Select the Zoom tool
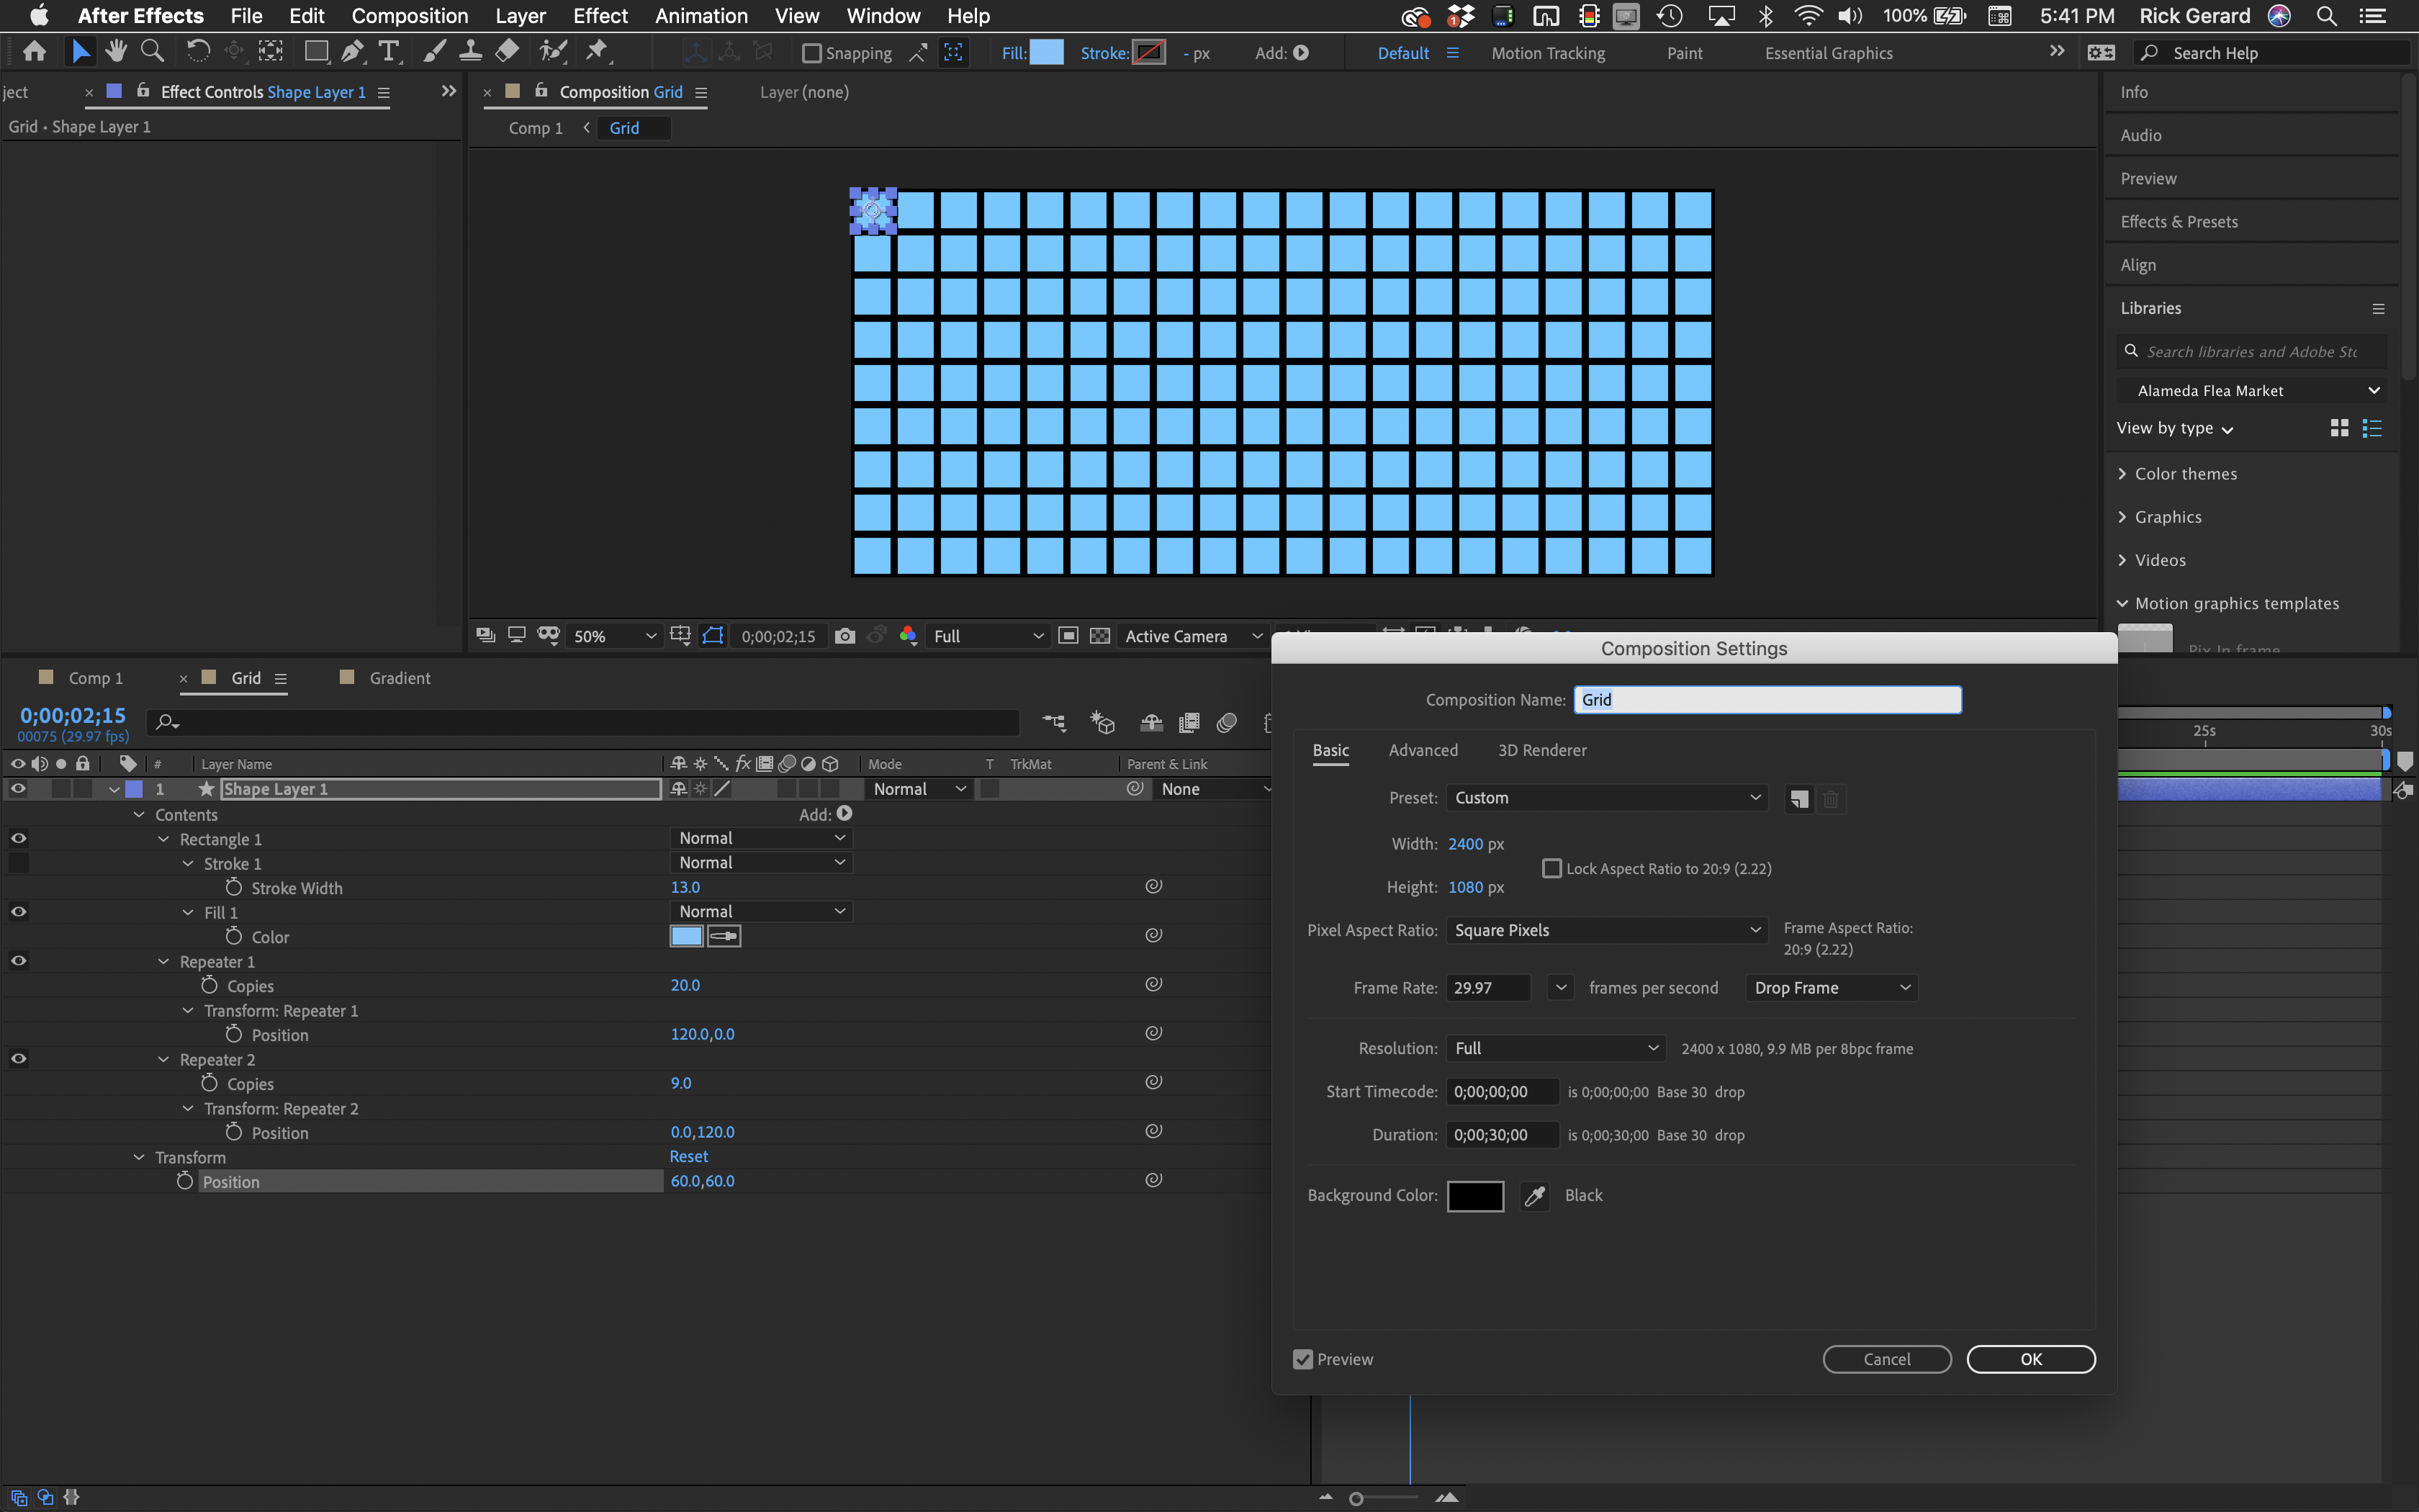This screenshot has width=2419, height=1512. click(x=152, y=51)
